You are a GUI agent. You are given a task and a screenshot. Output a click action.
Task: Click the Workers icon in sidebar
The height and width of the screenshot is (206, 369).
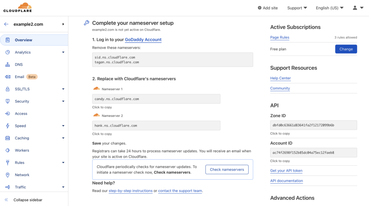8,150
